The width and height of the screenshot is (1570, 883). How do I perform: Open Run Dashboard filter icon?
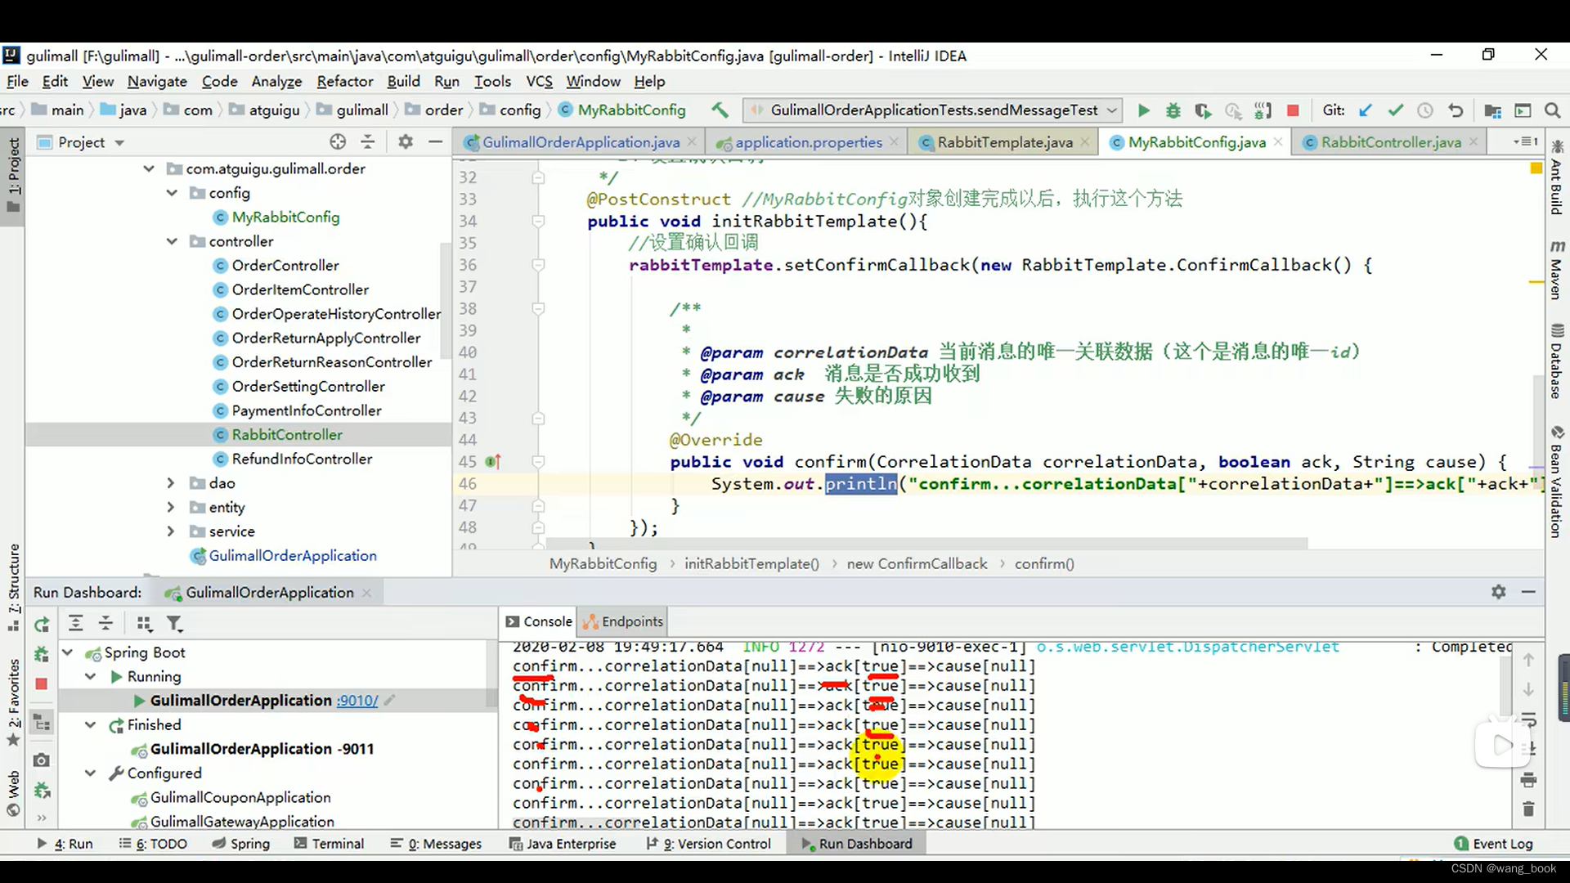pos(174,624)
